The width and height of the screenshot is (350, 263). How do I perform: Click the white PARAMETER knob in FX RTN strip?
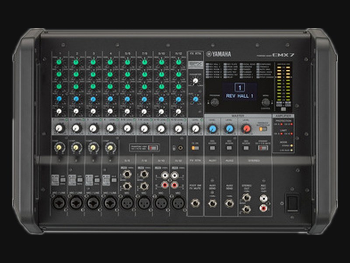[195, 81]
